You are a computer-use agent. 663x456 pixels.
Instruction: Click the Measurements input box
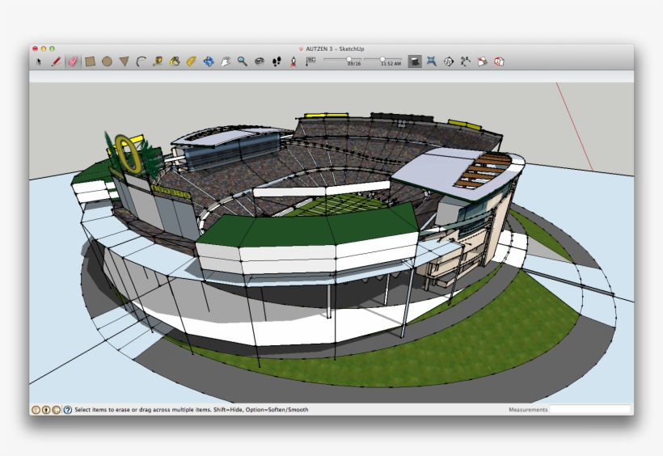[x=590, y=410]
